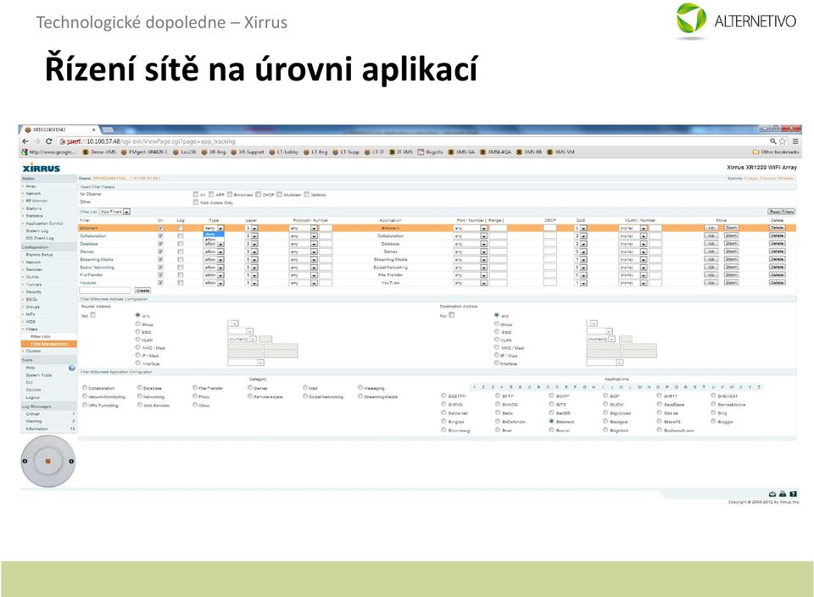Click the Create filter button
The image size is (814, 597).
click(x=142, y=290)
